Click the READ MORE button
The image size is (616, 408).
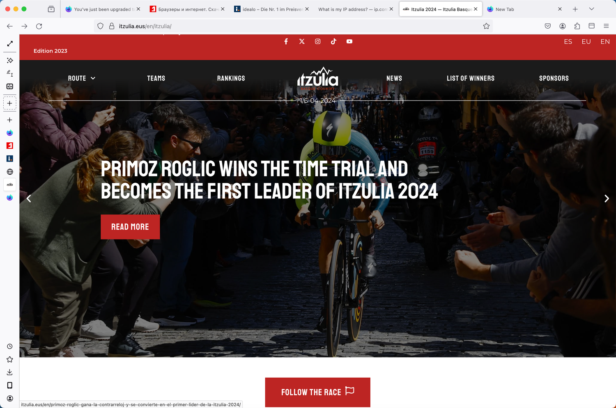tap(130, 227)
